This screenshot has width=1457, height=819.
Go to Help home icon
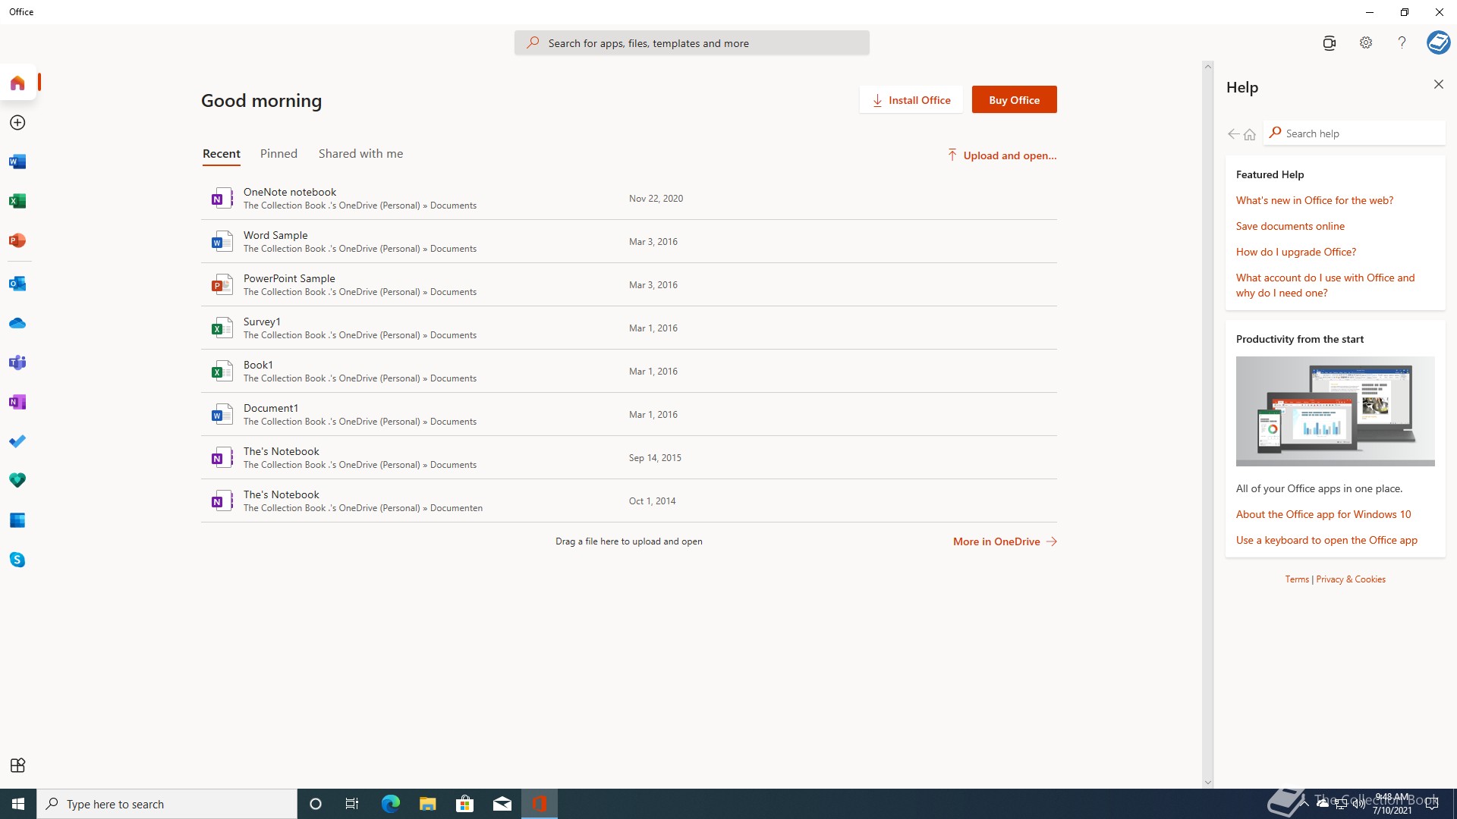click(1250, 134)
